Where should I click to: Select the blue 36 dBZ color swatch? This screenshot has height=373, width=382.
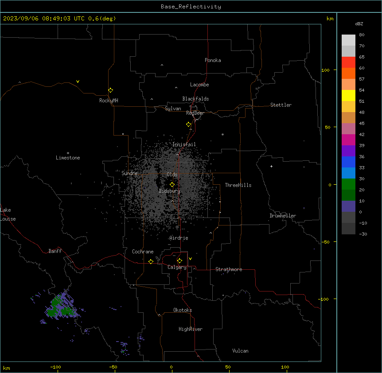[x=348, y=162]
